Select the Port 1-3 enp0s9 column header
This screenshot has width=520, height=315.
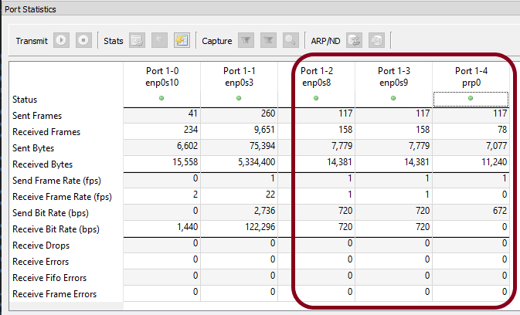[x=394, y=77]
